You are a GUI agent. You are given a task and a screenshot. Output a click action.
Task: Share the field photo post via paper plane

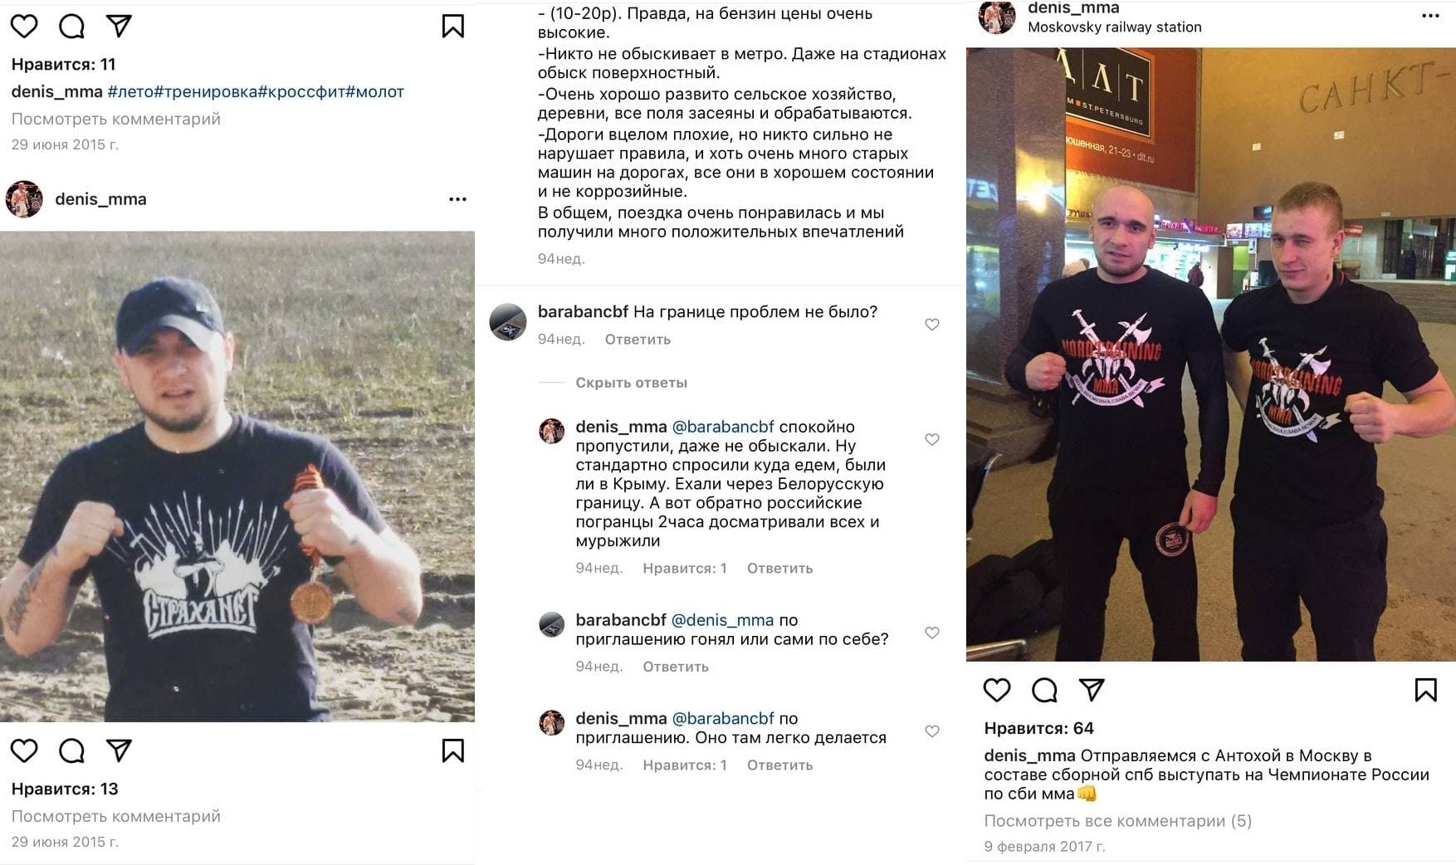pos(120,750)
